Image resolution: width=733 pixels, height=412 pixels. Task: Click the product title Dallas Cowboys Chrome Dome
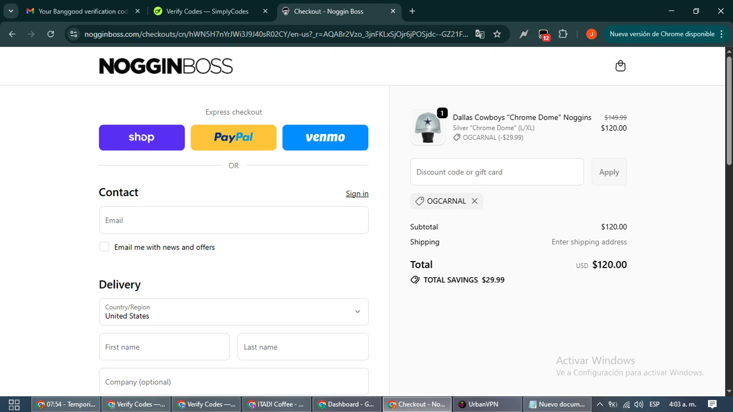522,117
